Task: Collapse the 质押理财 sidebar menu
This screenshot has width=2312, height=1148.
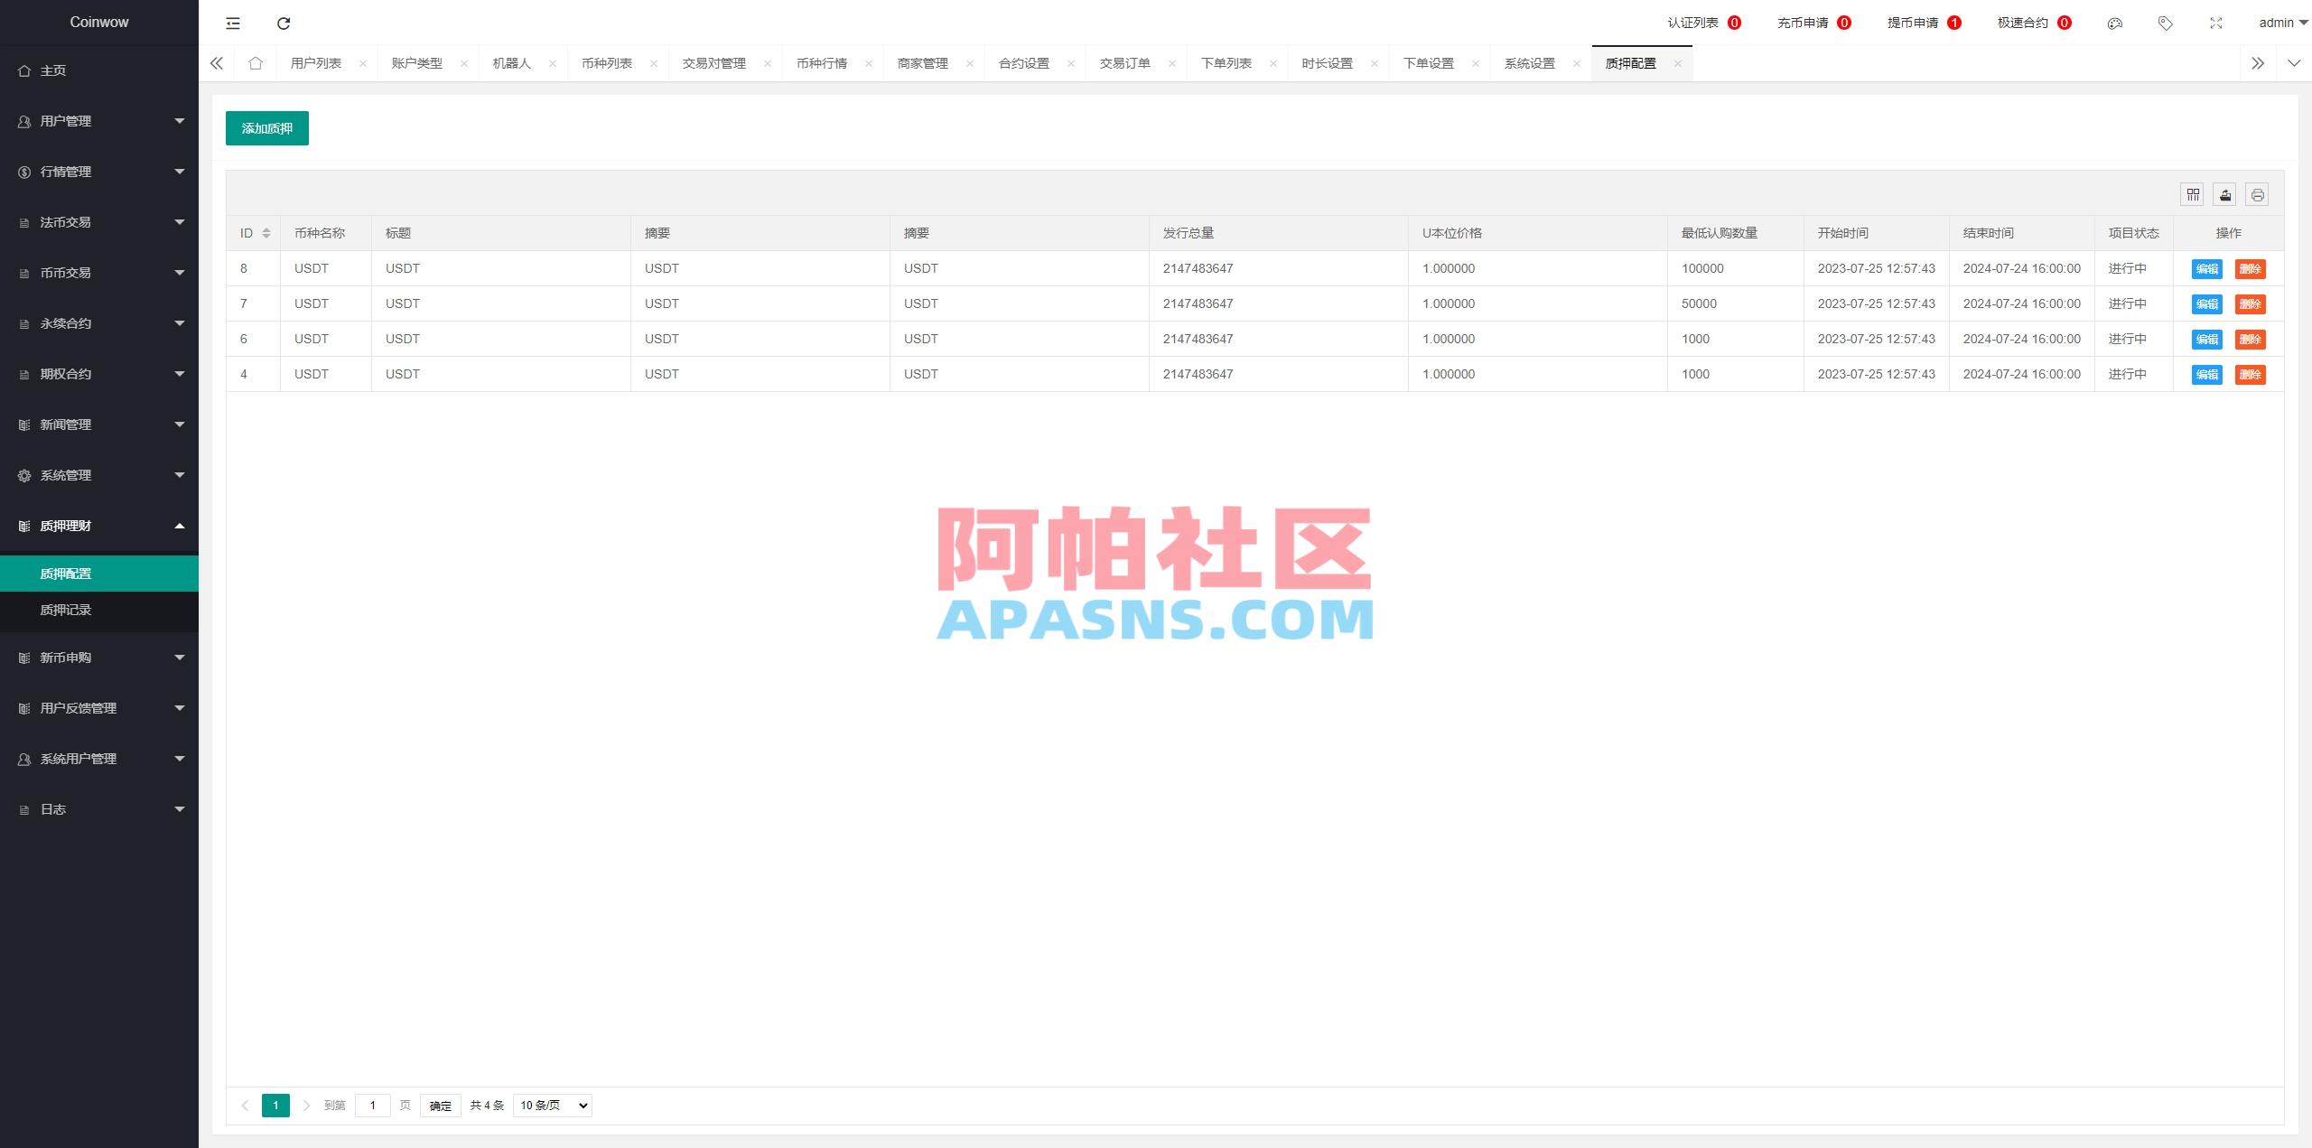Action: pyautogui.click(x=99, y=526)
